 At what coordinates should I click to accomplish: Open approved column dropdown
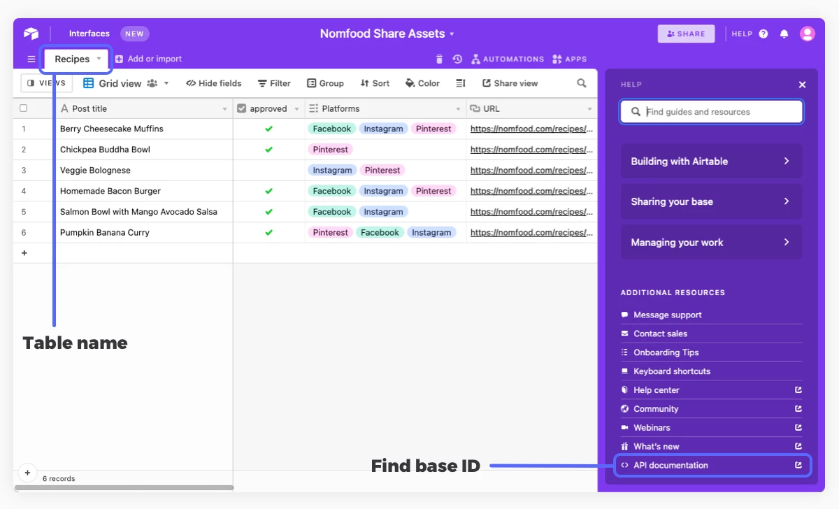(297, 109)
